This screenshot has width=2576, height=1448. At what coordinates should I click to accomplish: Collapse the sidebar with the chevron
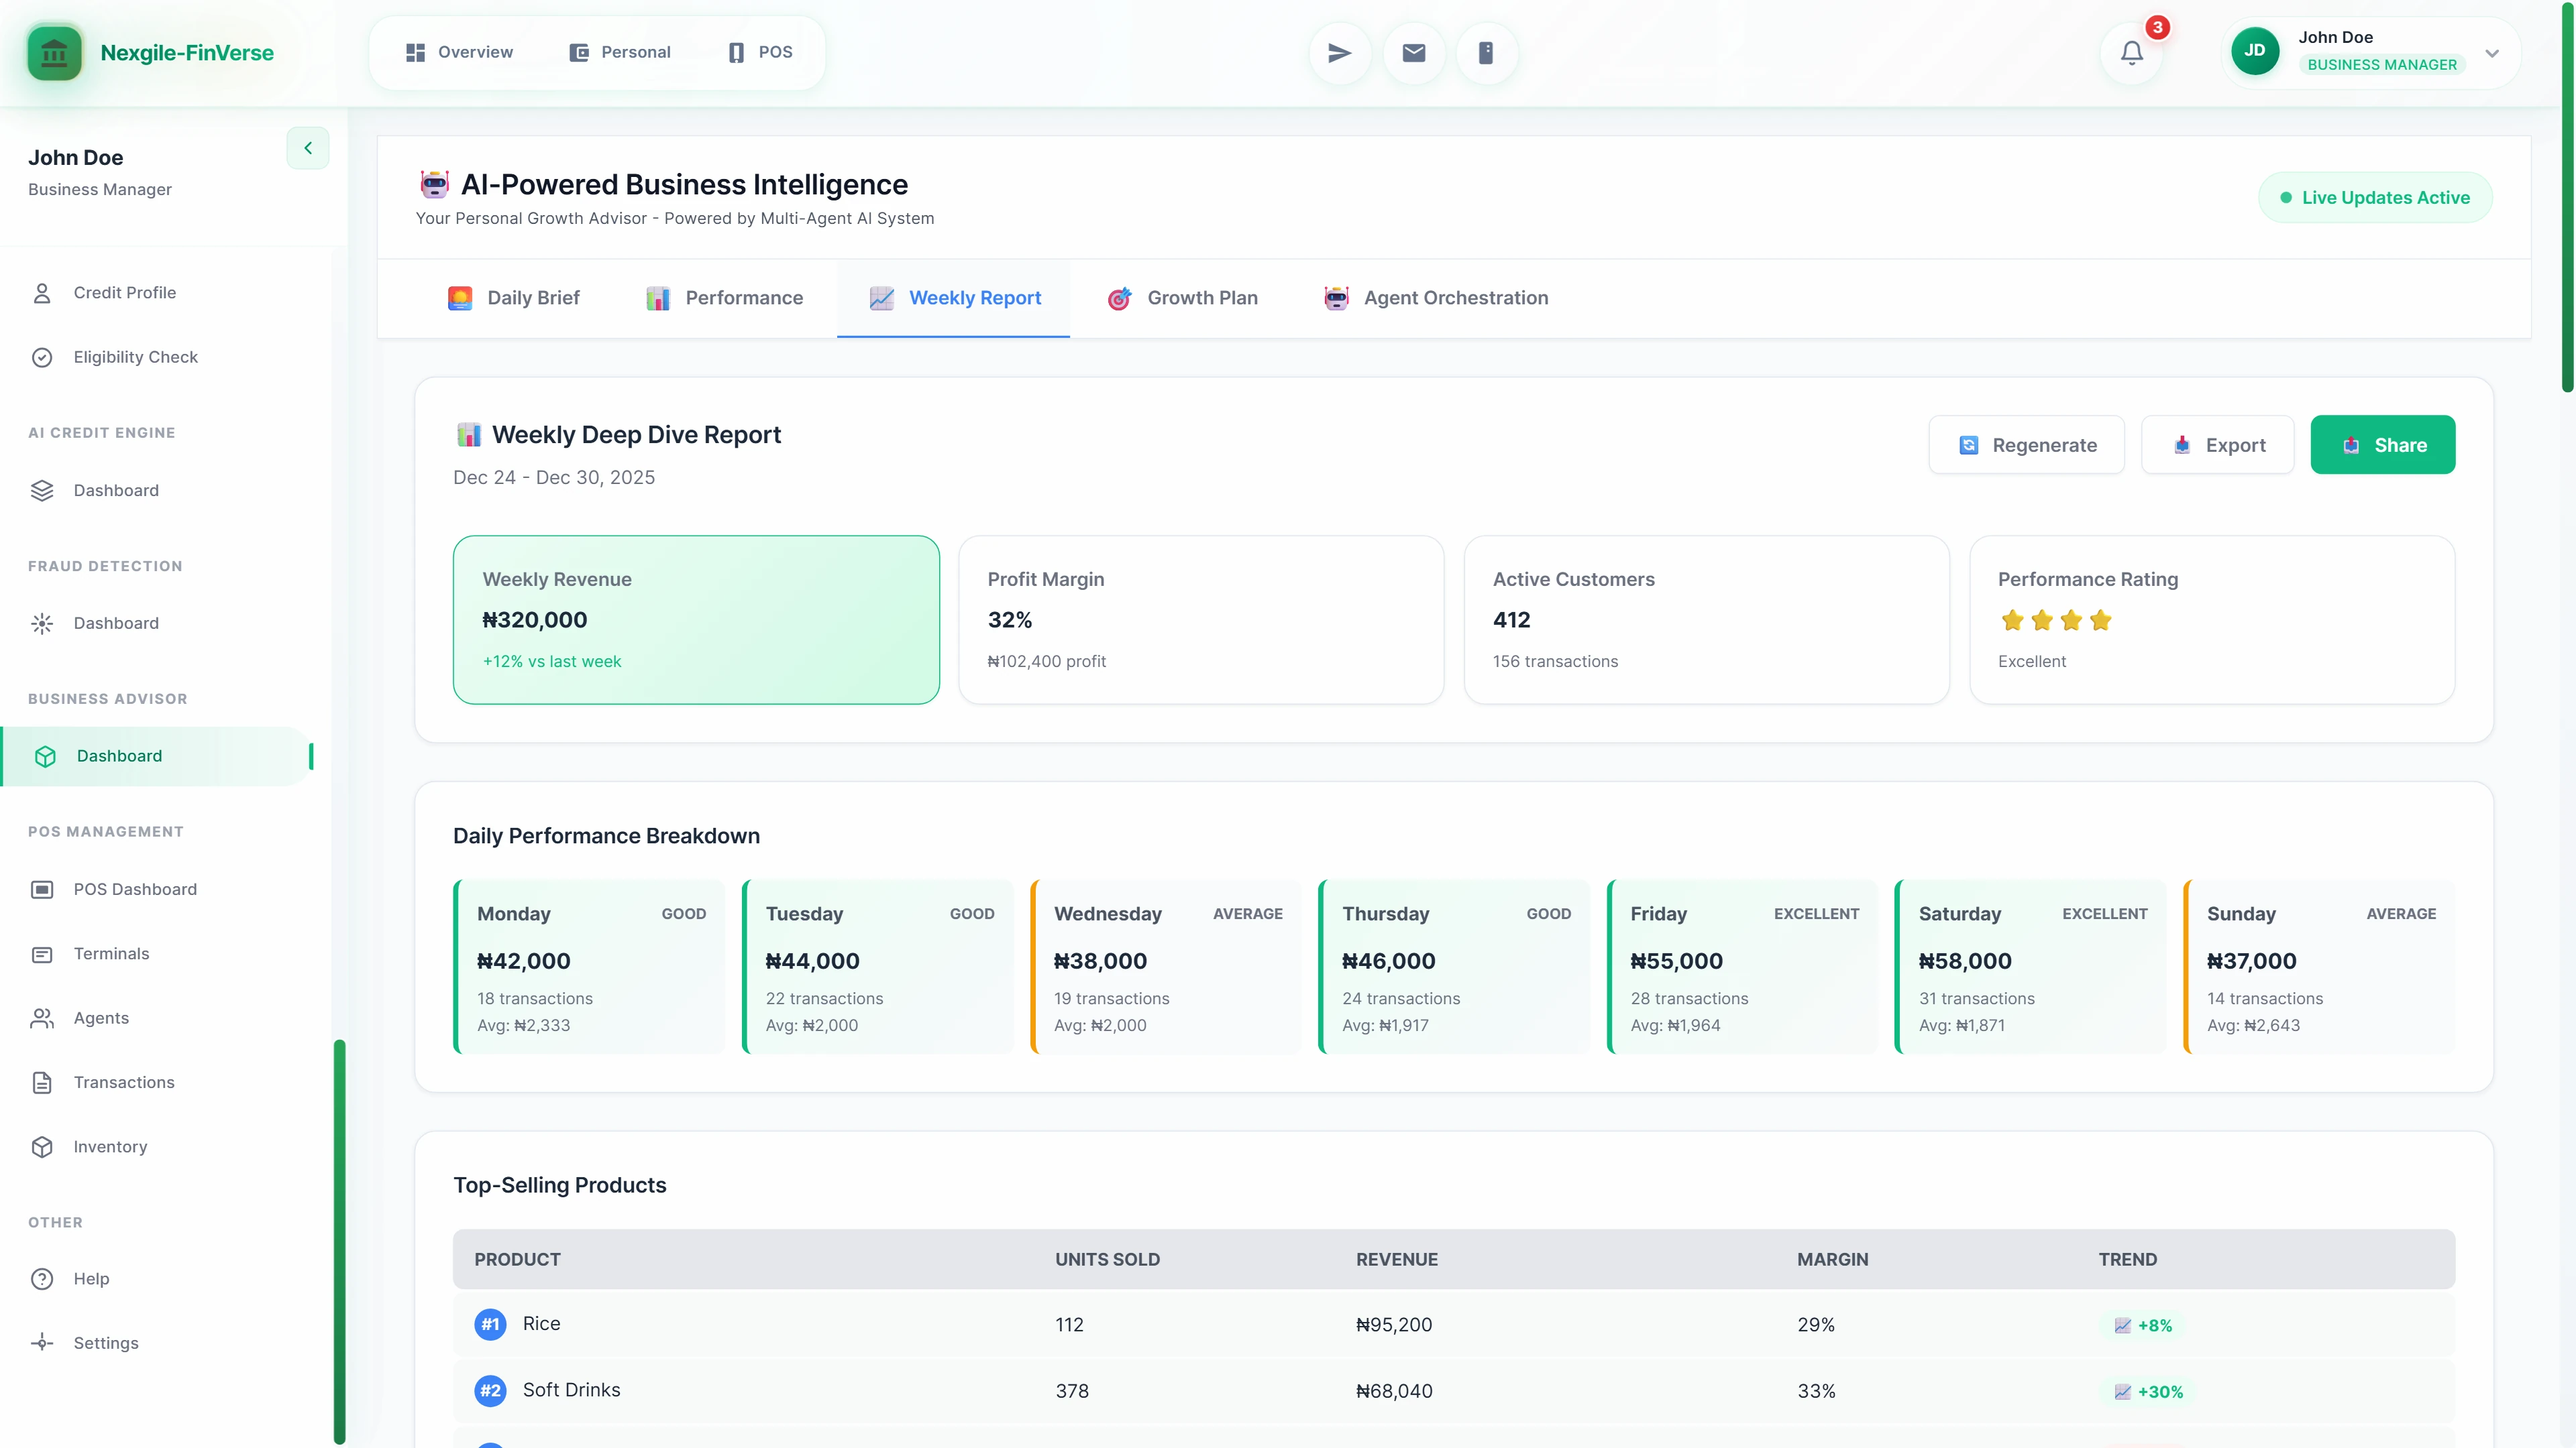pyautogui.click(x=307, y=147)
